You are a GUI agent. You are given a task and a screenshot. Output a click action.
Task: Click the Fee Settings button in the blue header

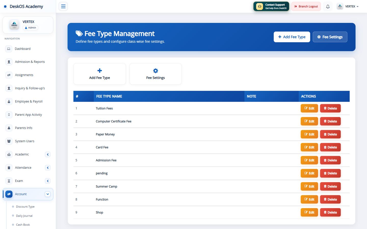pos(330,37)
